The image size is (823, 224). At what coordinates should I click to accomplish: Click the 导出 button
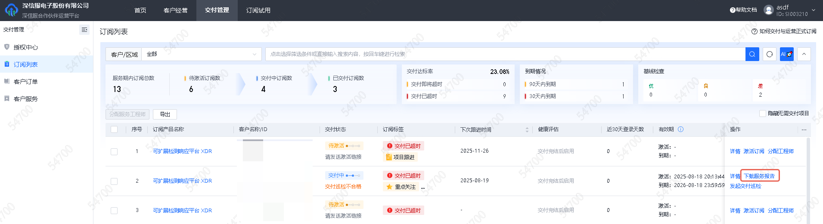coord(165,114)
